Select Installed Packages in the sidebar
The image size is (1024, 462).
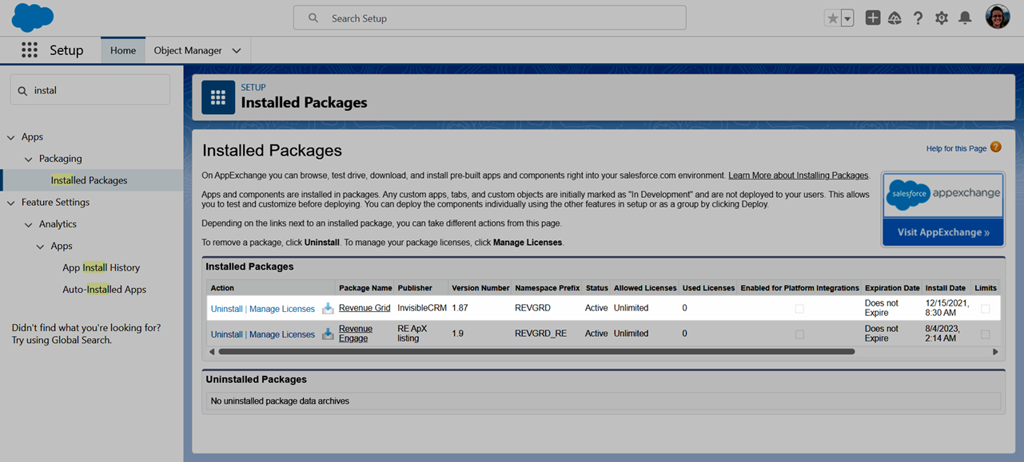pos(89,180)
